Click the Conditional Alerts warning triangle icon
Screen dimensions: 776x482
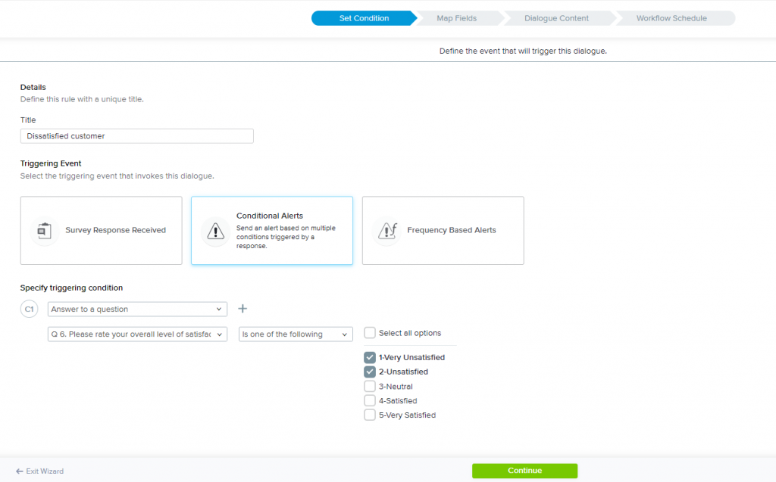[217, 230]
